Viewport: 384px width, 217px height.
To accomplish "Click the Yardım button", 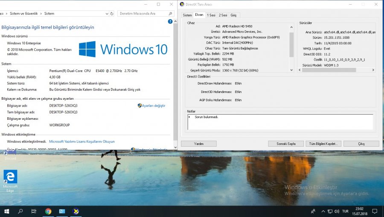I will click(x=198, y=144).
